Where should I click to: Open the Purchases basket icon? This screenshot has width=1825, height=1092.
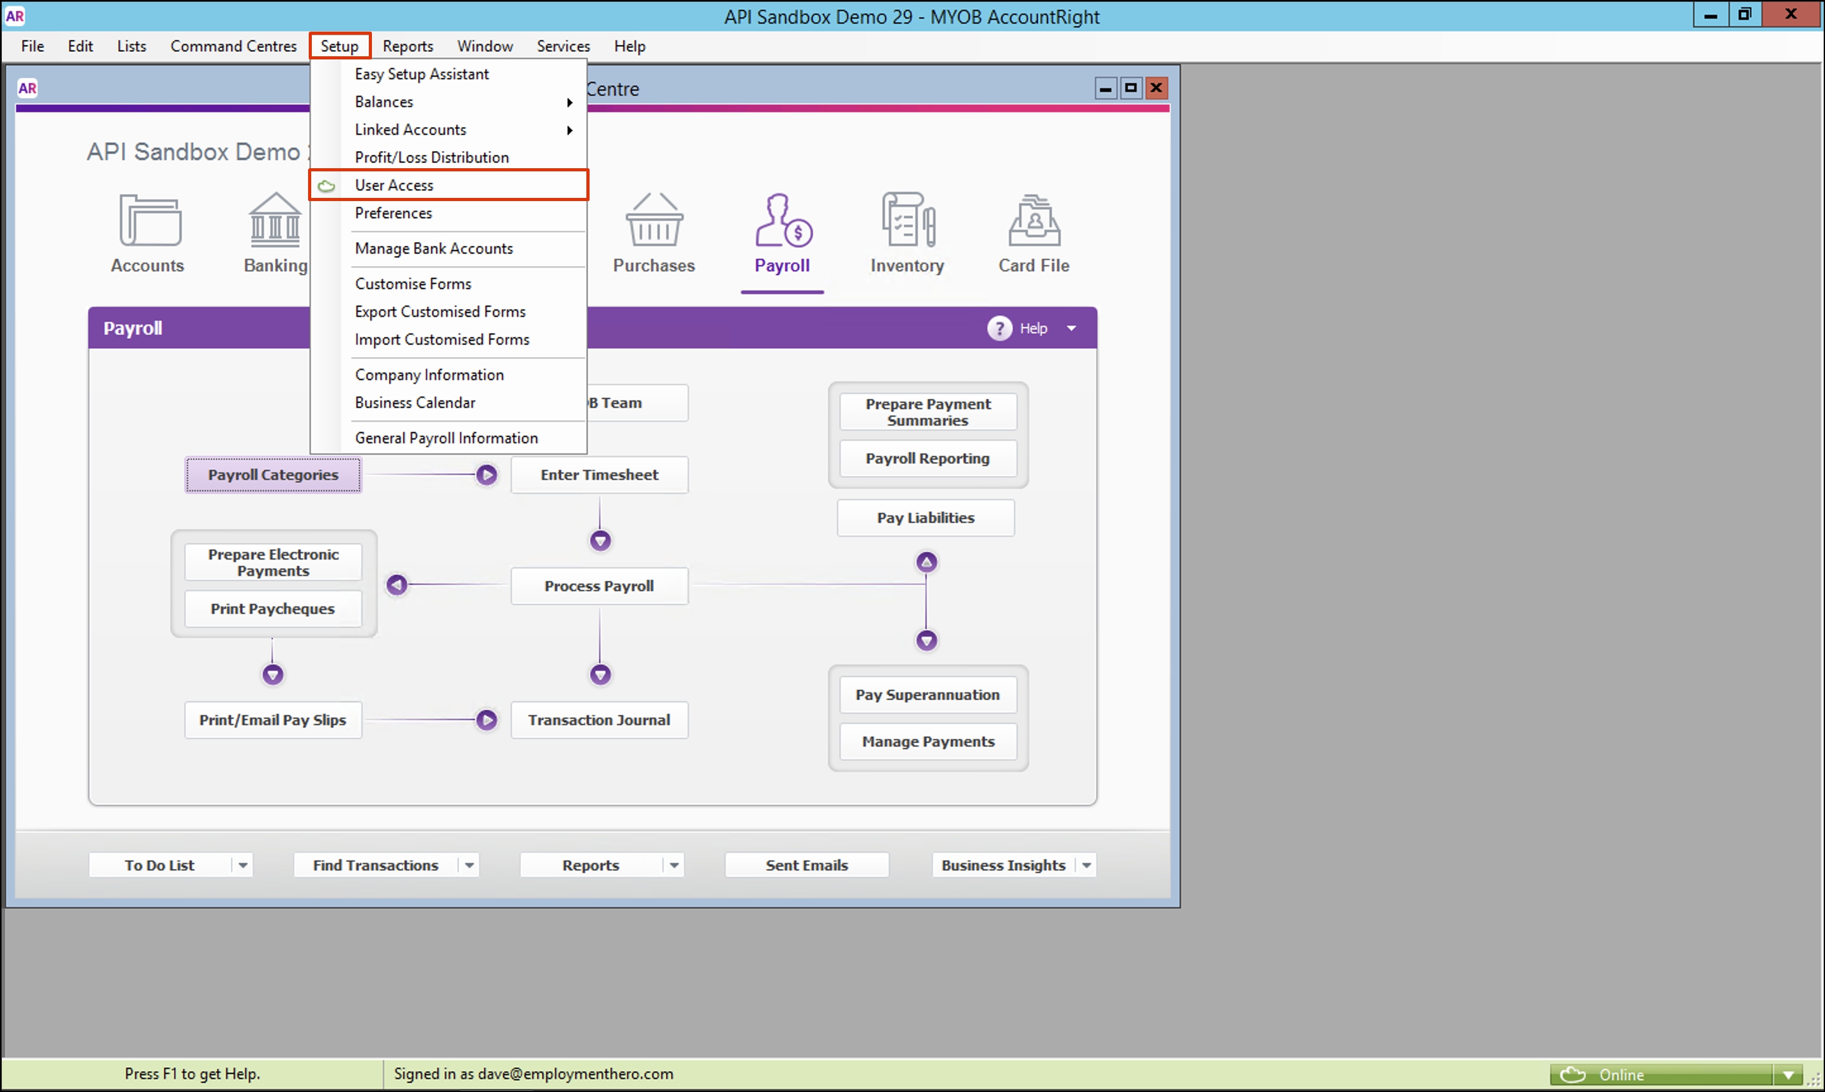tap(653, 221)
